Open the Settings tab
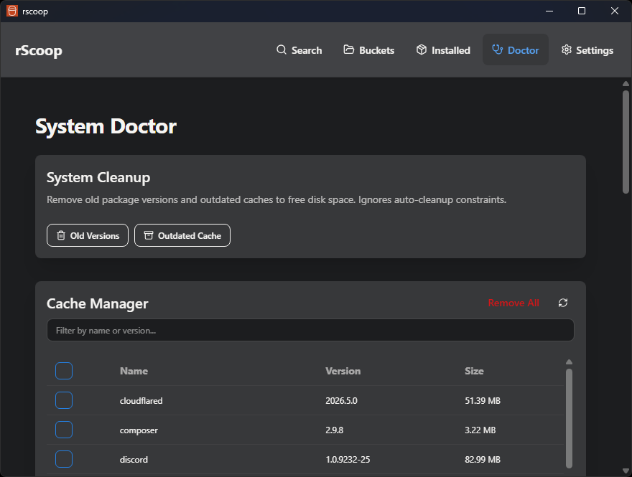 click(587, 50)
